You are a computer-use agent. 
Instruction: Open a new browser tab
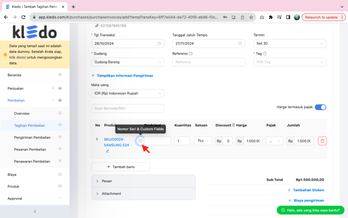coord(73,7)
